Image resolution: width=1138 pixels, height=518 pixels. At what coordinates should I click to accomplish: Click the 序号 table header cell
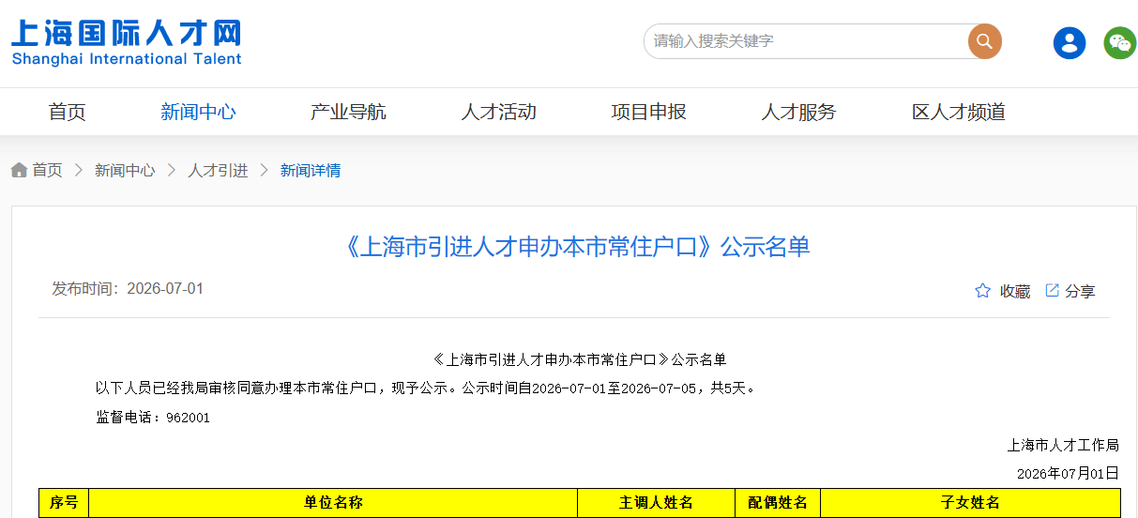tap(64, 503)
